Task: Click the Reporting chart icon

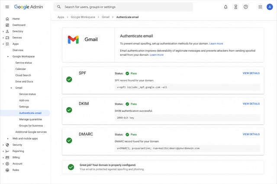Action: coord(7,151)
